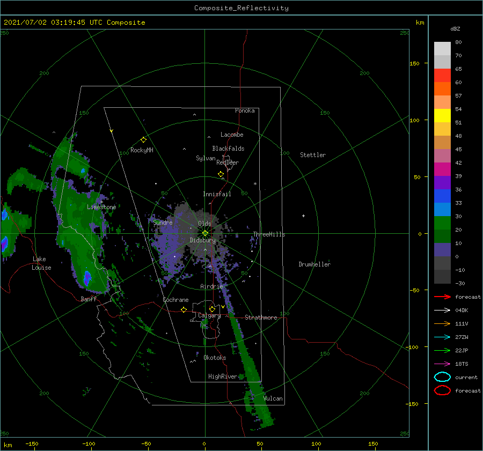Select the yellow 54 dBZ color swatch

click(442, 115)
